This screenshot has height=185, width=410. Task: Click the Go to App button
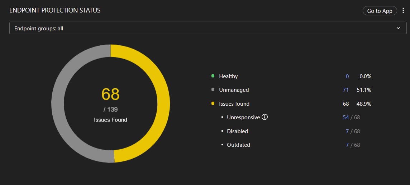(380, 11)
